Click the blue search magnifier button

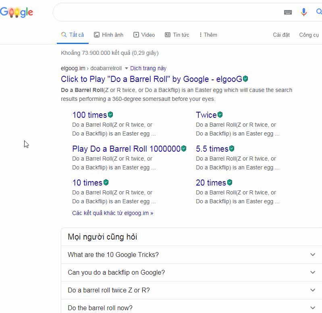(x=319, y=12)
